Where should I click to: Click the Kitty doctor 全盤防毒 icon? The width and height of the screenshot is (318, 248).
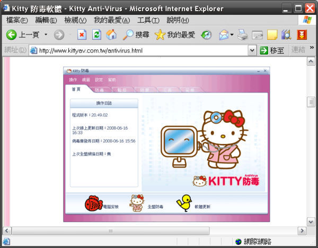pyautogui.click(x=137, y=203)
